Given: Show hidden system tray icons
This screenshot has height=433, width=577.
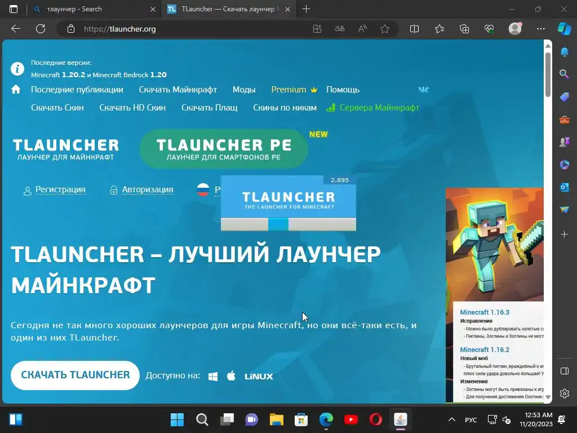Looking at the screenshot, I should point(452,419).
